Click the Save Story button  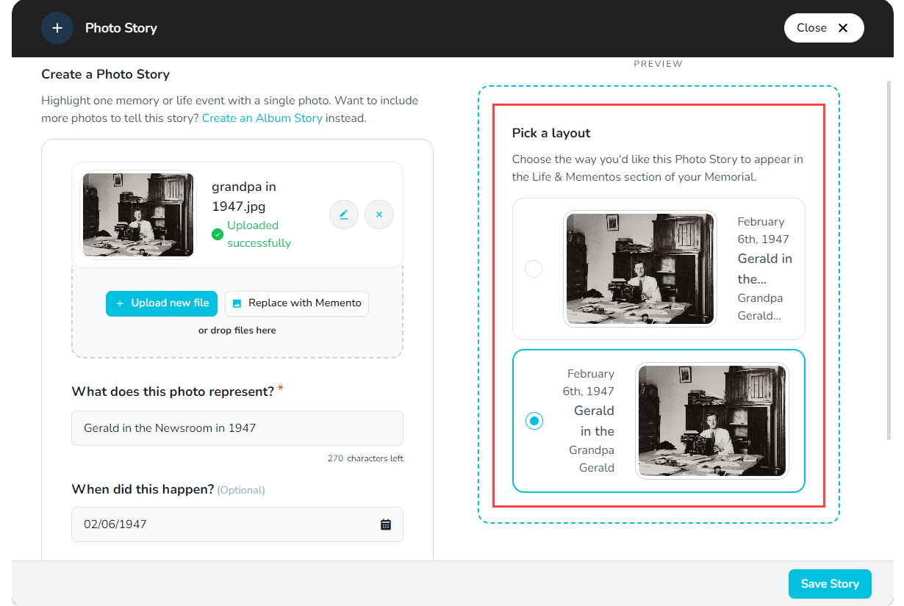coord(830,584)
